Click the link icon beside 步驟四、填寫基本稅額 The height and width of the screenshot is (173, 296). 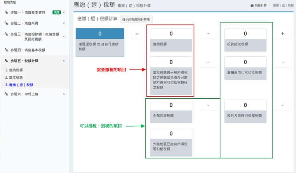coord(6,50)
